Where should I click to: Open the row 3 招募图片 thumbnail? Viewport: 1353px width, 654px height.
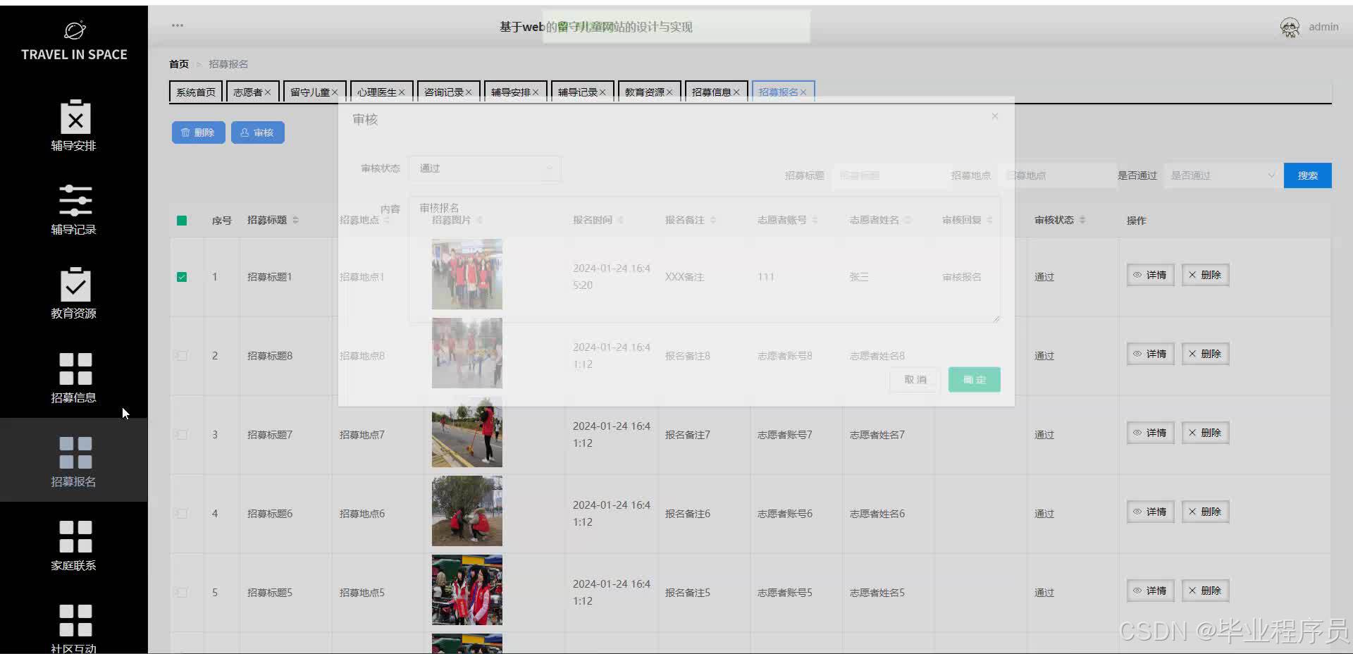[467, 432]
